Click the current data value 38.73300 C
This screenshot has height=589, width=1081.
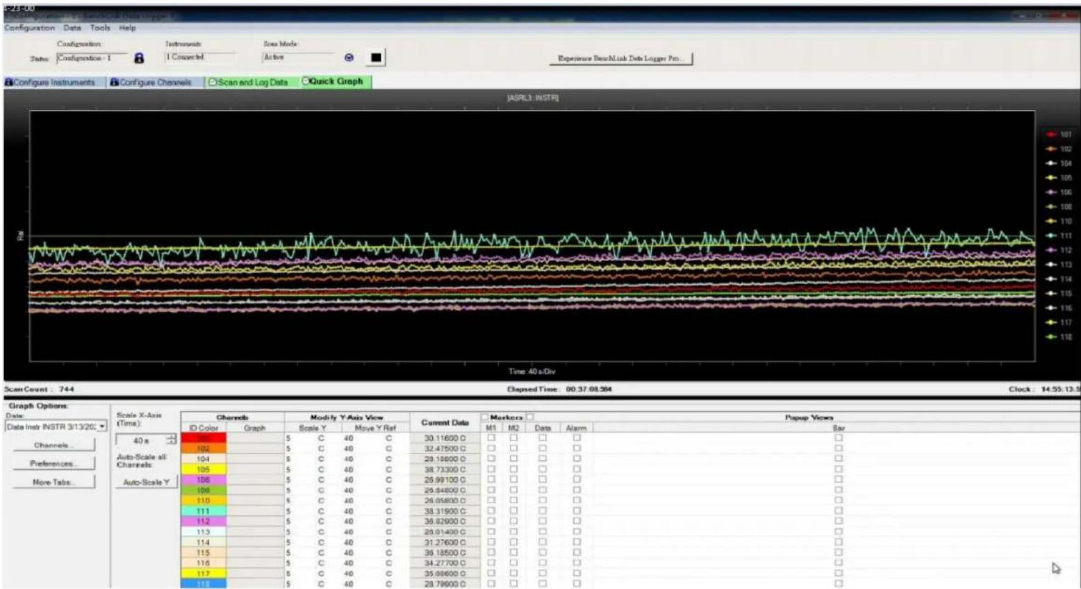(445, 470)
